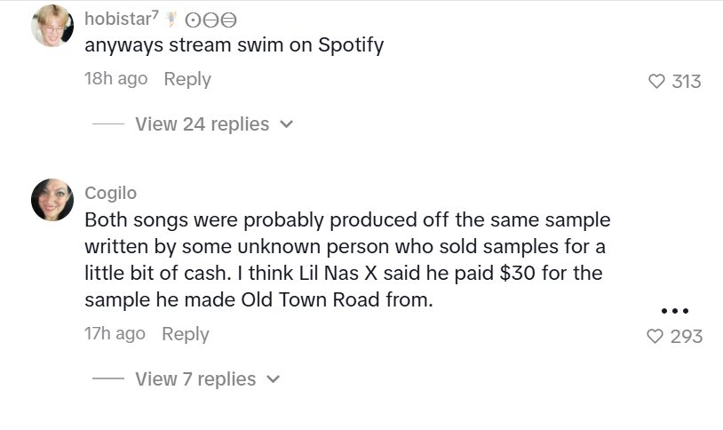The image size is (723, 430).
Task: Expand View 24 replies
Action: click(202, 124)
